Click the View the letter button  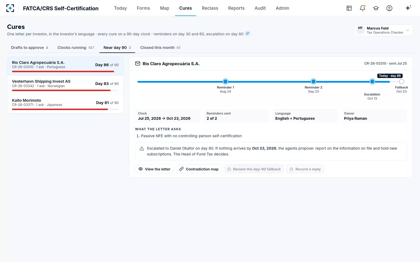point(154,169)
